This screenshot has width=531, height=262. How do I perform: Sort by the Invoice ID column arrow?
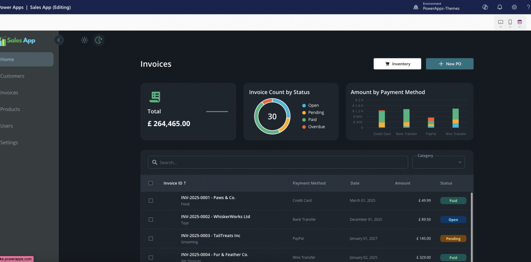pyautogui.click(x=186, y=183)
